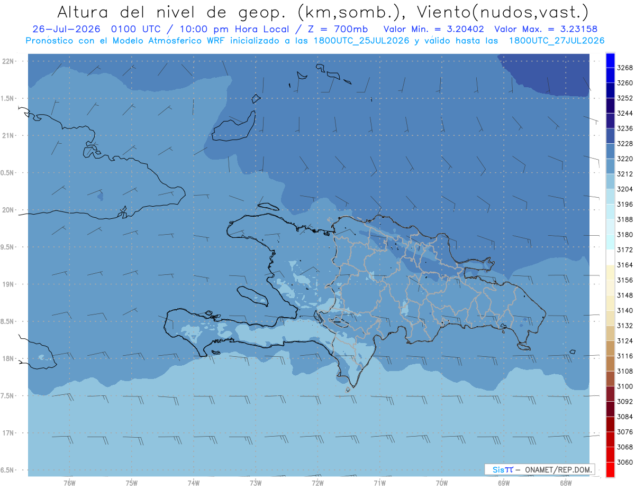Click Gonâve Island in the gulf west of Hispaniola
Viewport: 635px width, 490px height.
point(252,295)
